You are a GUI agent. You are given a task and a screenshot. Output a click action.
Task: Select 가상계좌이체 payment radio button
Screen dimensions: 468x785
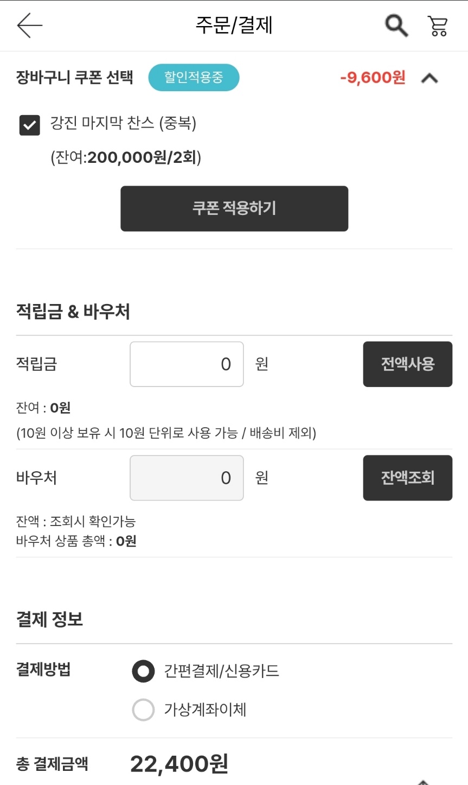click(x=143, y=710)
